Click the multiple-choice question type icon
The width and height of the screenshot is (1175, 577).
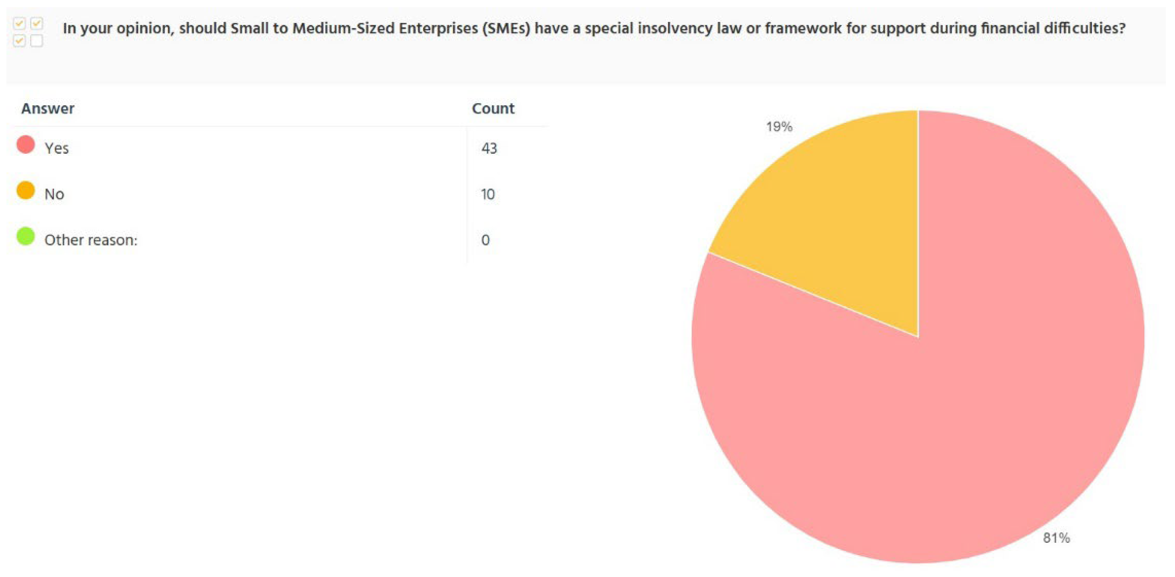click(x=28, y=32)
